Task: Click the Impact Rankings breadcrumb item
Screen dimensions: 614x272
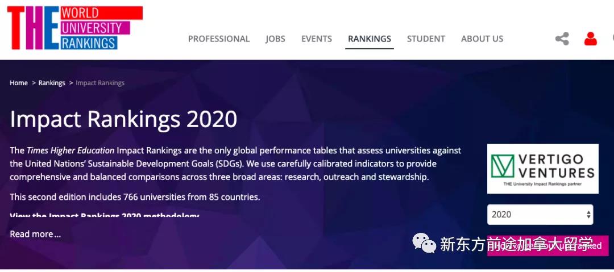Action: coord(100,83)
